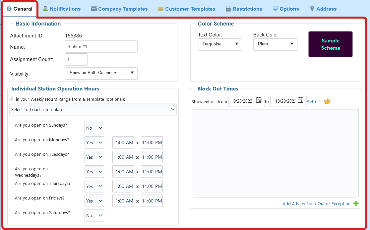This screenshot has width=370, height=230.
Task: Click the Refresh link
Action: click(x=314, y=102)
